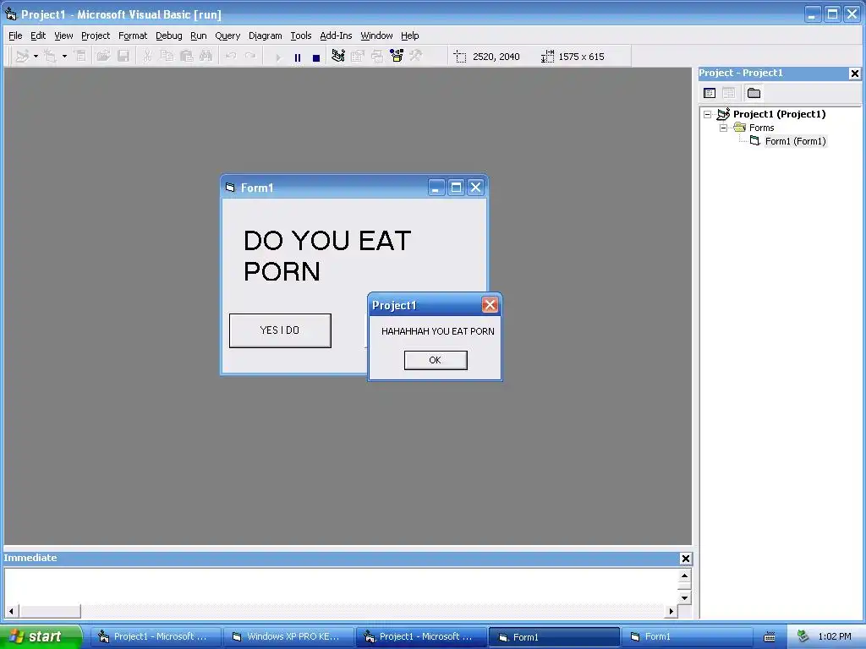Click View Code in Project panel

(710, 93)
